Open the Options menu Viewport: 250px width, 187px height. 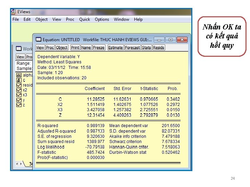pyautogui.click(x=102, y=19)
